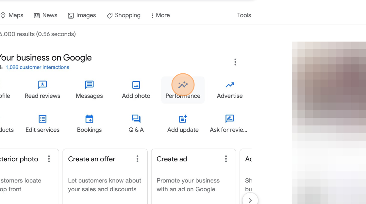Open options menu on exterior photo card
This screenshot has height=204, width=366.
click(x=49, y=159)
